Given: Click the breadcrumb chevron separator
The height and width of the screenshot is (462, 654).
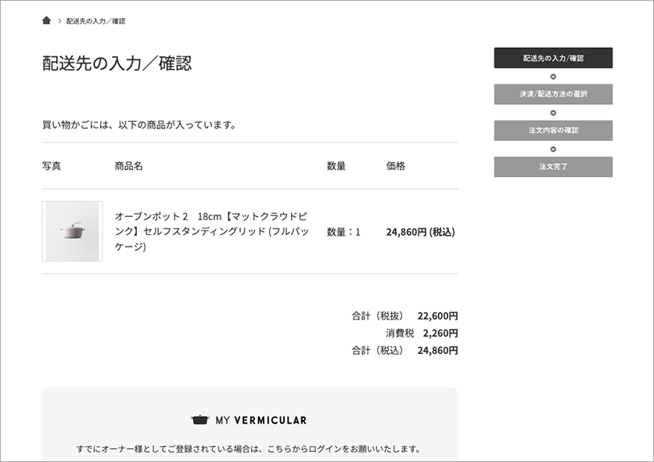Looking at the screenshot, I should click(x=59, y=21).
